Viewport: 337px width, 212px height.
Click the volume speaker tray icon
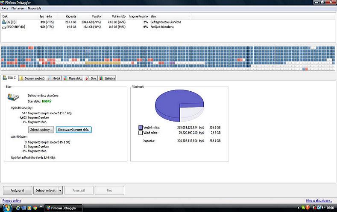click(x=323, y=207)
